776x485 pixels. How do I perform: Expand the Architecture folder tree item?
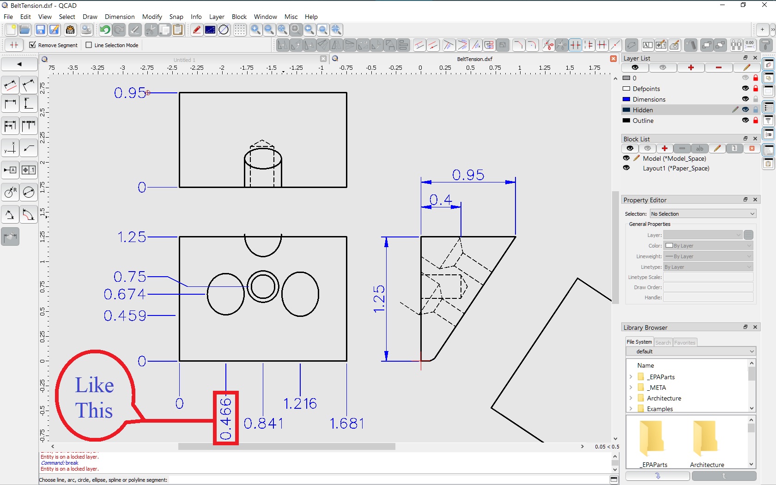[631, 398]
